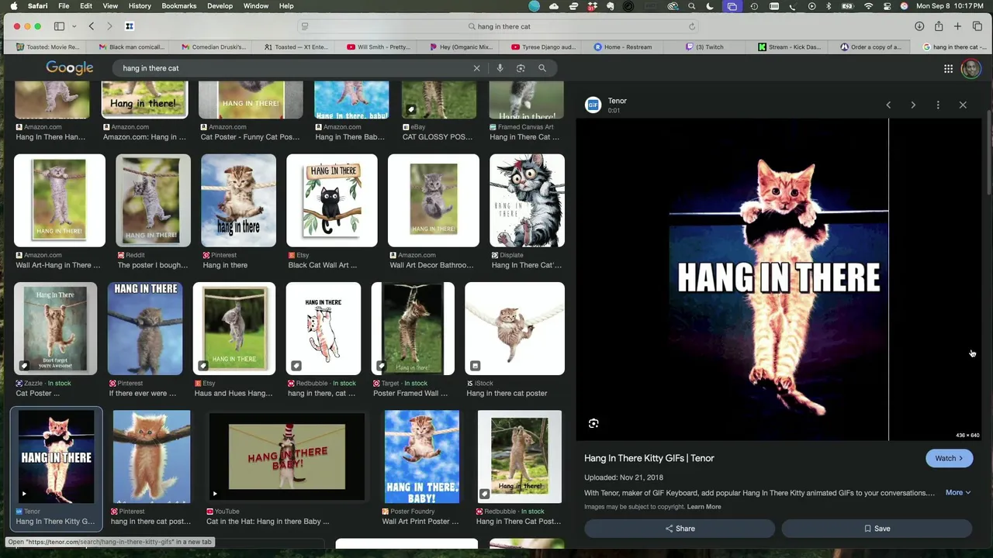Open the Bookmarks menu
The height and width of the screenshot is (558, 993).
[179, 6]
